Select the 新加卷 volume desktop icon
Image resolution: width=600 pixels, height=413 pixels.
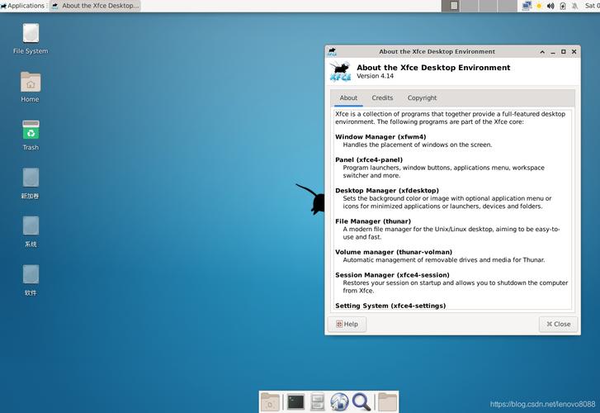click(31, 183)
